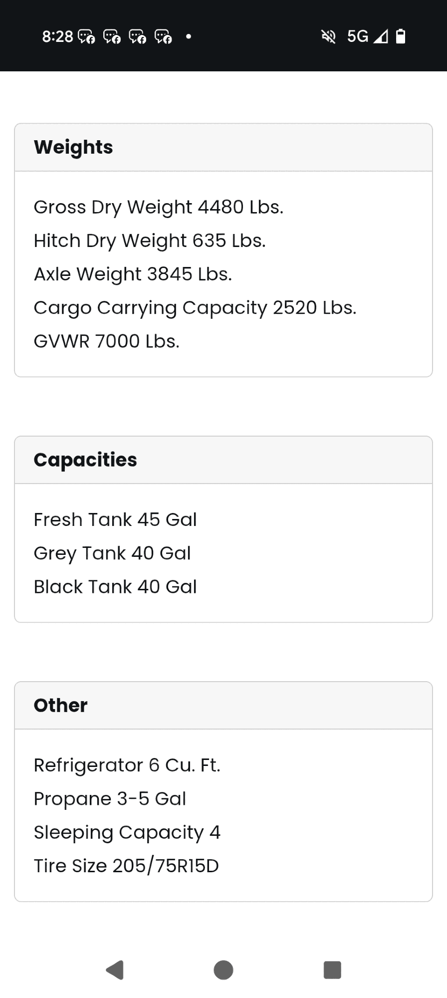The image size is (447, 998).
Task: Tap the Tire Size 205/75R15D text
Action: [x=126, y=866]
